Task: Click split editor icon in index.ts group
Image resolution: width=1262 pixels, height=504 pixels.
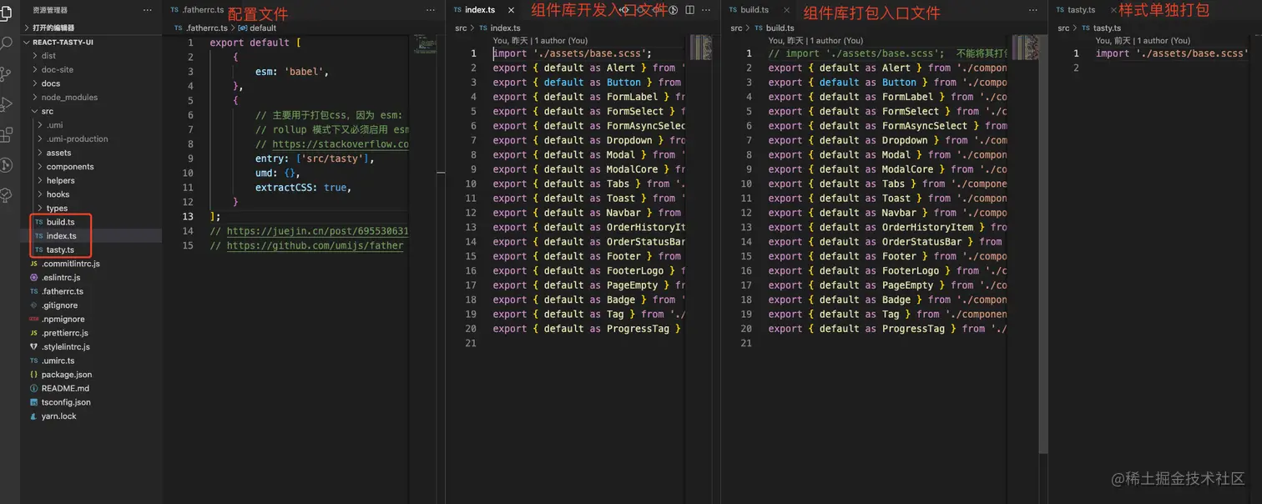Action: pyautogui.click(x=689, y=10)
